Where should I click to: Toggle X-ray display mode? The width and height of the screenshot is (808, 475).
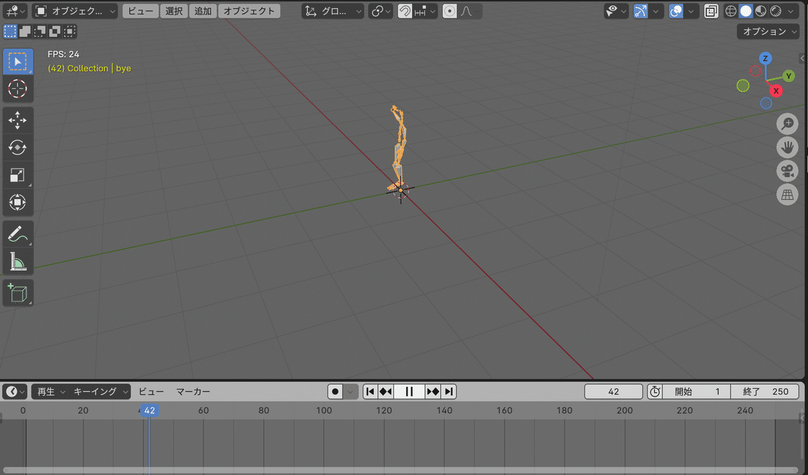tap(711, 11)
